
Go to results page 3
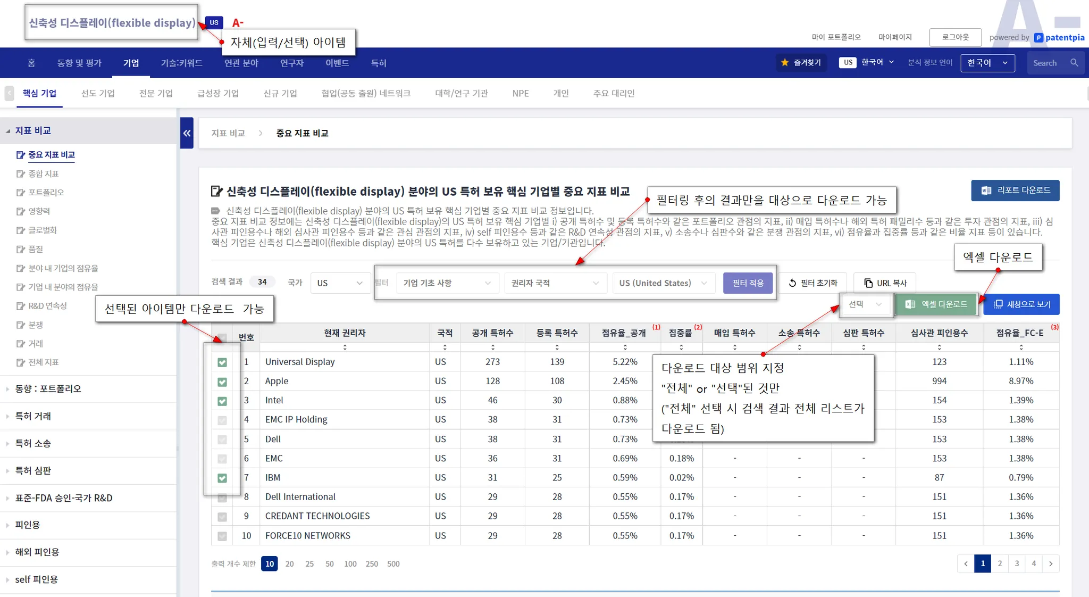(1017, 563)
